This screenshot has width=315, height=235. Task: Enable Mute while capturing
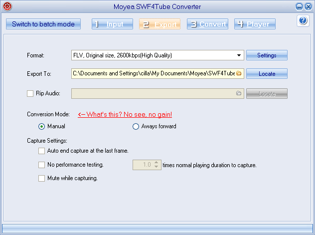point(41,178)
